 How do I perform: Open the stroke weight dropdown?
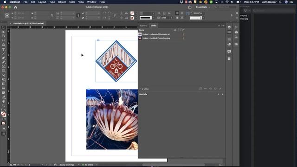[x=153, y=13]
